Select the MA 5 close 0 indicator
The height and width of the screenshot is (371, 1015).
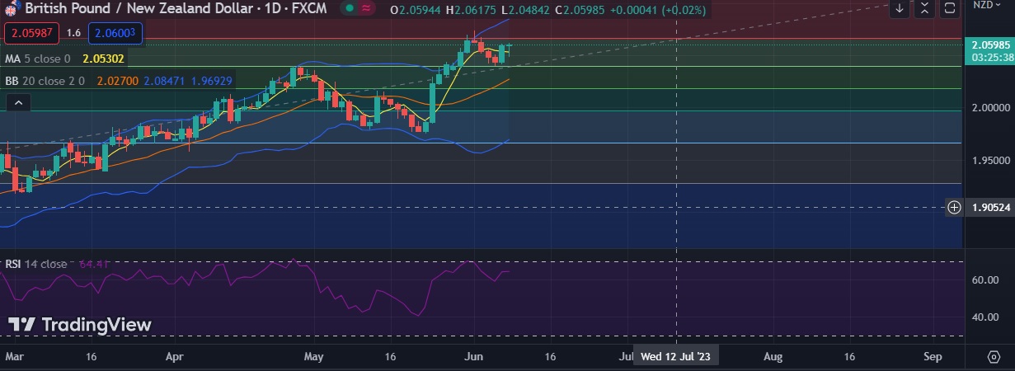tap(38, 59)
